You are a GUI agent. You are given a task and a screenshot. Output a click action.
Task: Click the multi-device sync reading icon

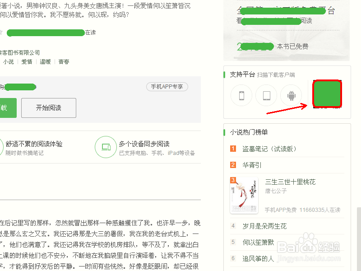[106, 147]
